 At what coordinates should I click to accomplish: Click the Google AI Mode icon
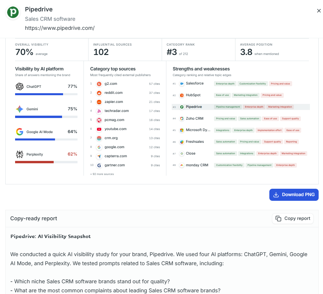click(19, 132)
